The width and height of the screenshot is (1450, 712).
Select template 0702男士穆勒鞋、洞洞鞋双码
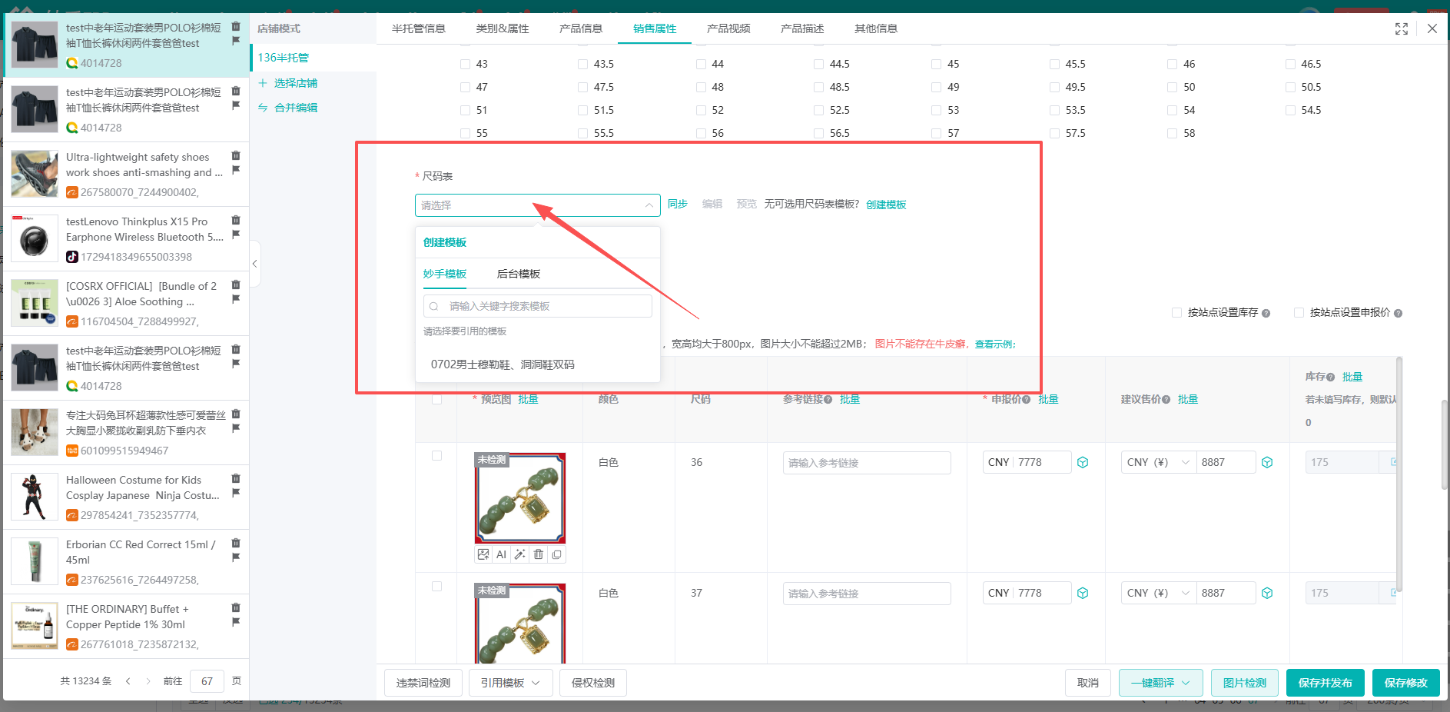click(537, 364)
